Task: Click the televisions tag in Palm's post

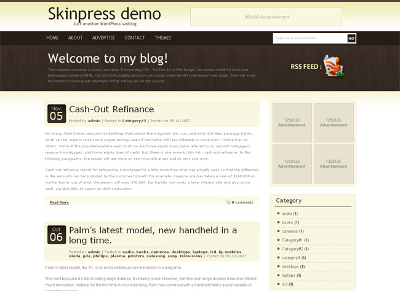Action: click(x=191, y=256)
